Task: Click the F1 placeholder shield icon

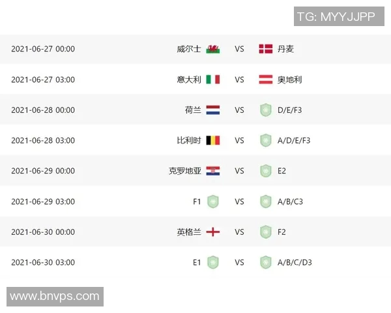Action: coord(213,201)
